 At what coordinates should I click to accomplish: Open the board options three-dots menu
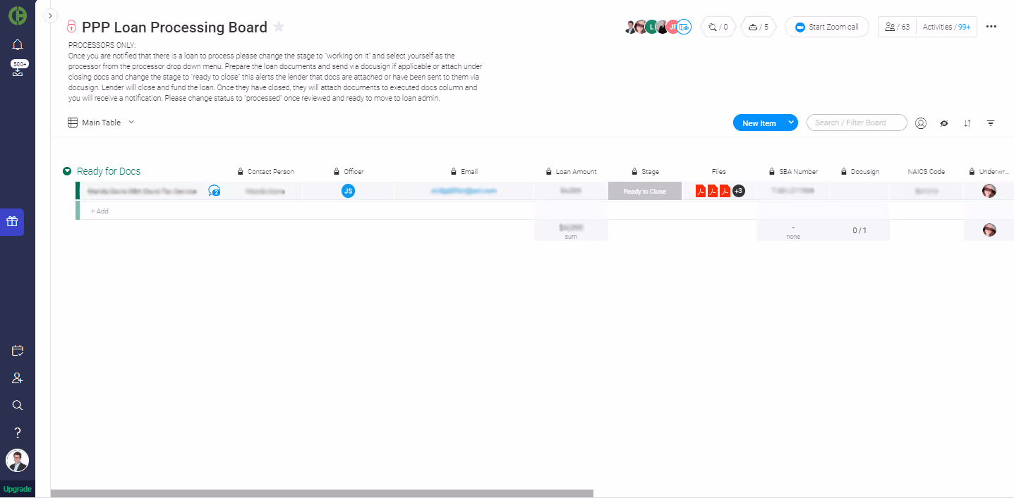(991, 27)
